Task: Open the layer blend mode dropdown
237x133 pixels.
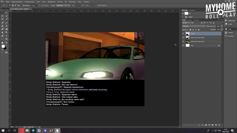Action: pyautogui.click(x=193, y=26)
